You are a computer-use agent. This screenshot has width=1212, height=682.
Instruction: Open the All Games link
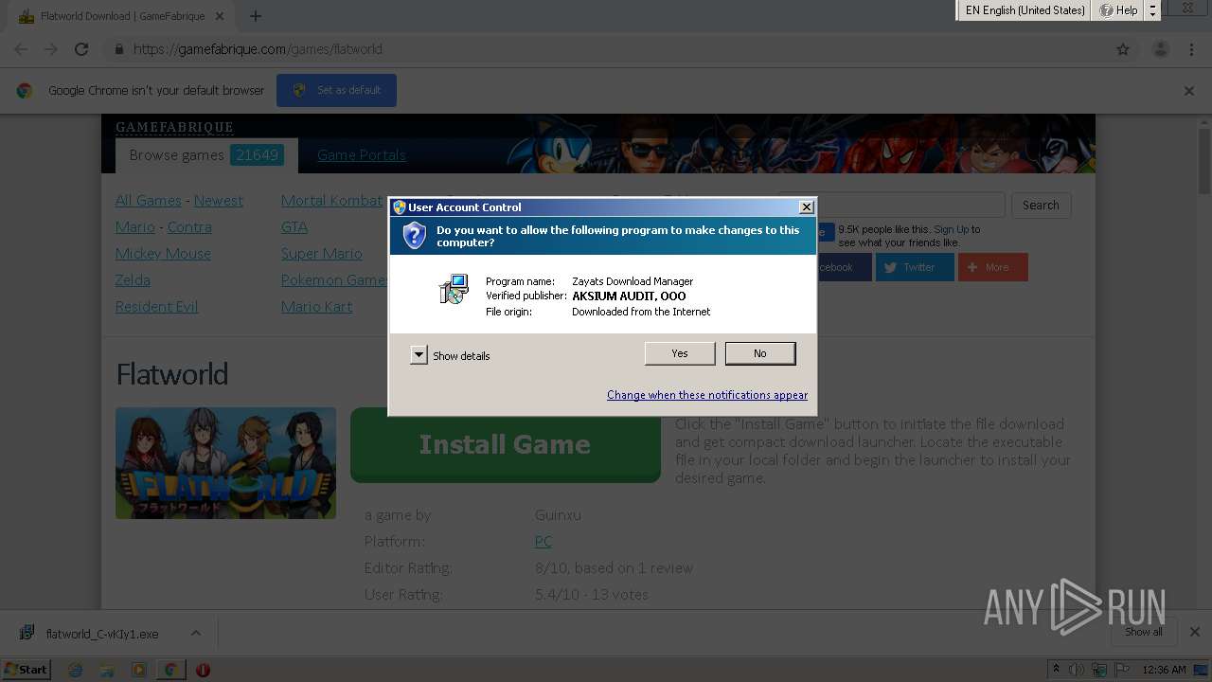[149, 201]
